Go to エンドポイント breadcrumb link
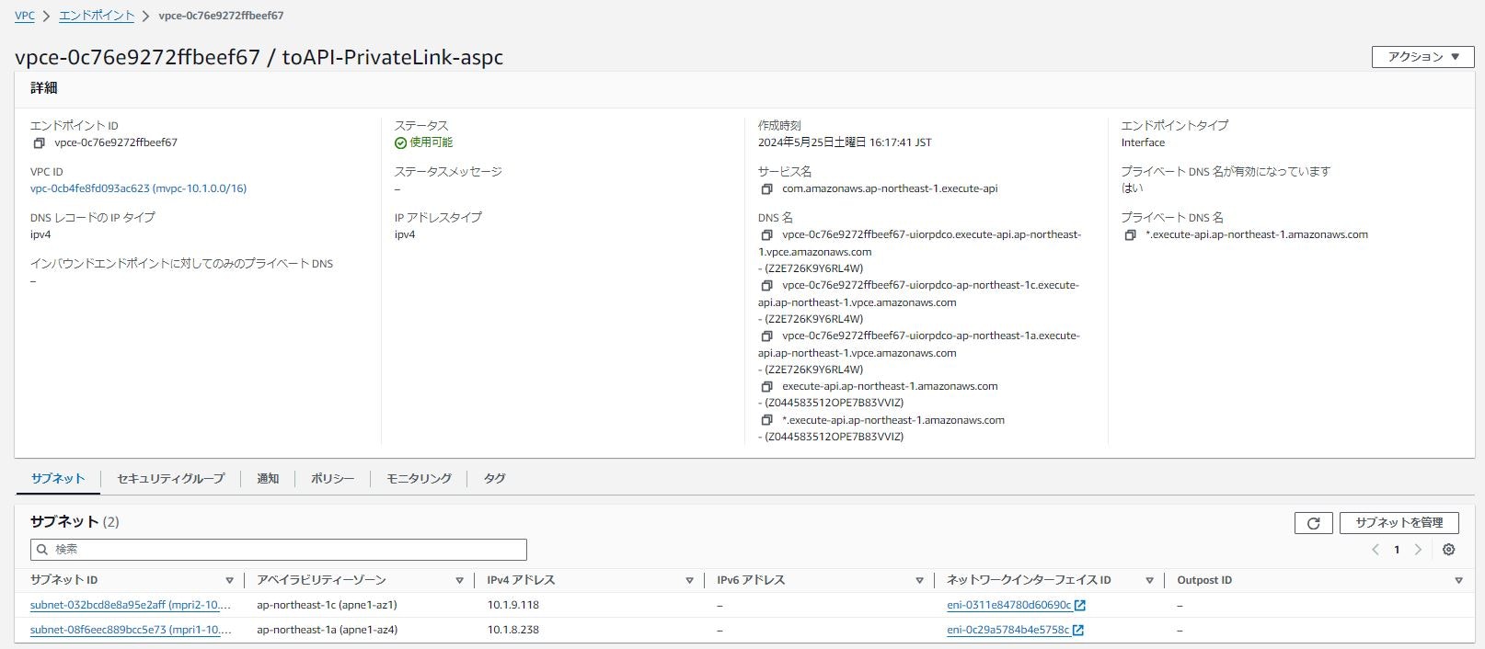The image size is (1485, 649). click(97, 17)
